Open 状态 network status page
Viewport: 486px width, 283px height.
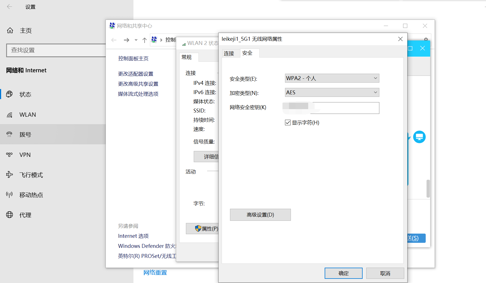pos(25,94)
